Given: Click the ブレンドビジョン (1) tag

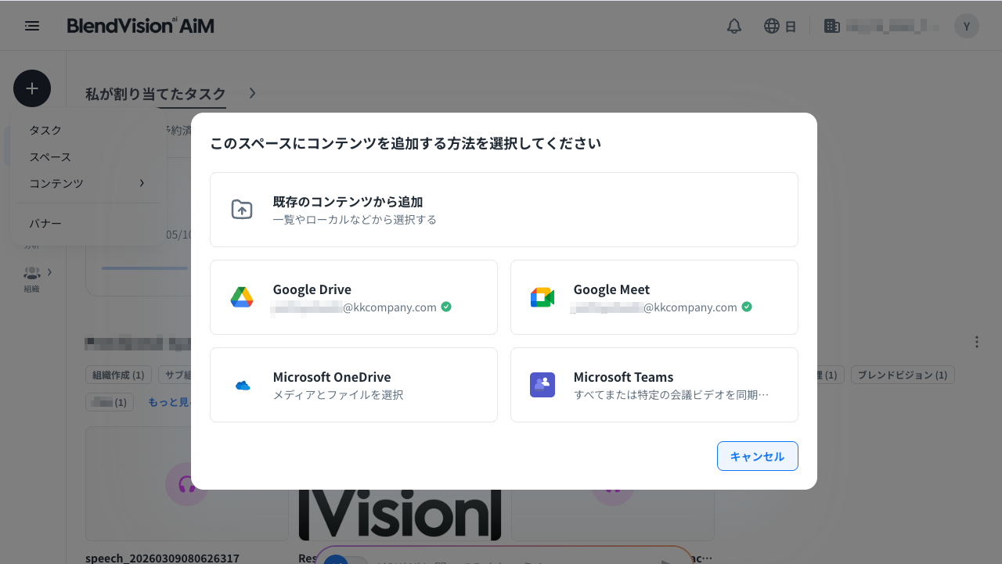Looking at the screenshot, I should click(x=902, y=375).
